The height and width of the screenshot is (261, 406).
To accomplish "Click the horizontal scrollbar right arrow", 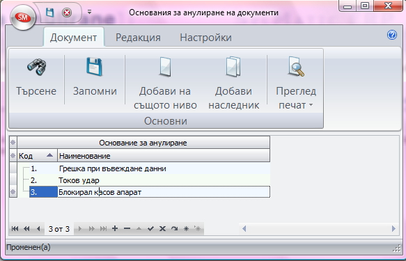I will [393, 229].
